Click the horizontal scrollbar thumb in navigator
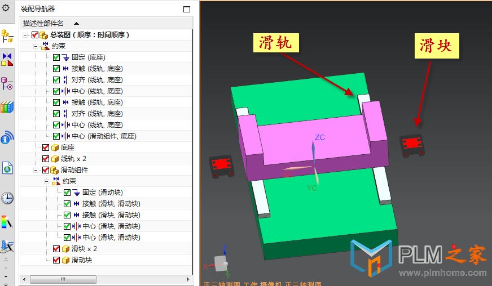This screenshot has height=286, width=492. [63, 279]
